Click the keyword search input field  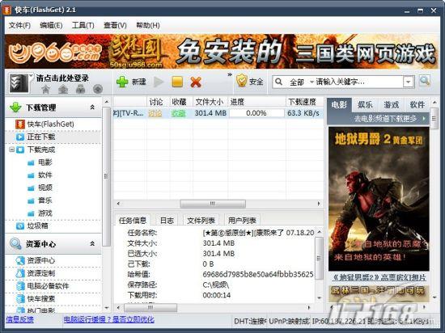pyautogui.click(x=359, y=82)
